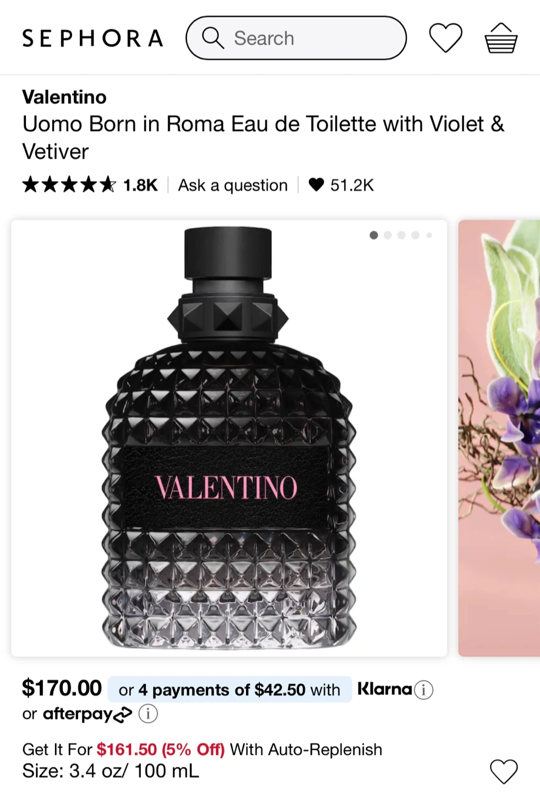This screenshot has height=794, width=540.
Task: Open the Afterpay info icon
Action: pyautogui.click(x=148, y=714)
